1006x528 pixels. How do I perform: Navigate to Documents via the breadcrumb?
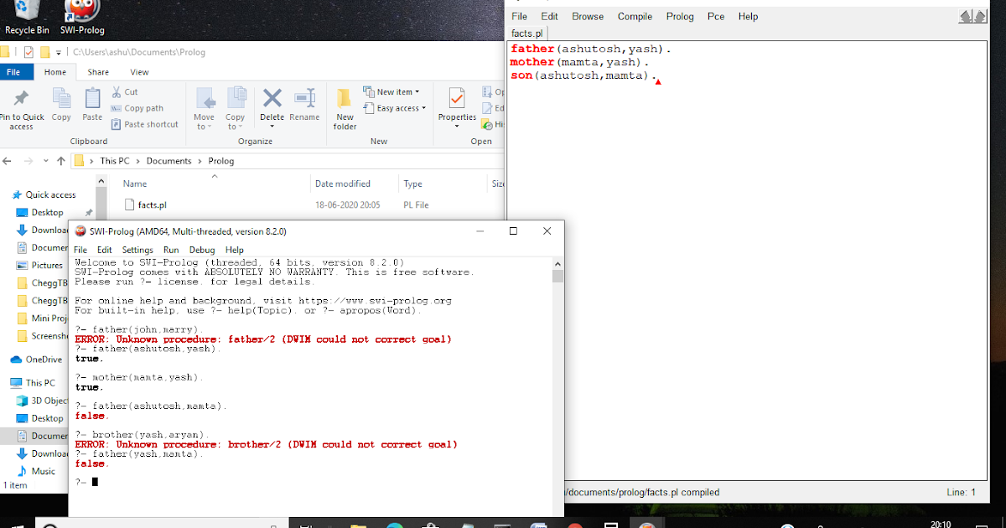[169, 160]
